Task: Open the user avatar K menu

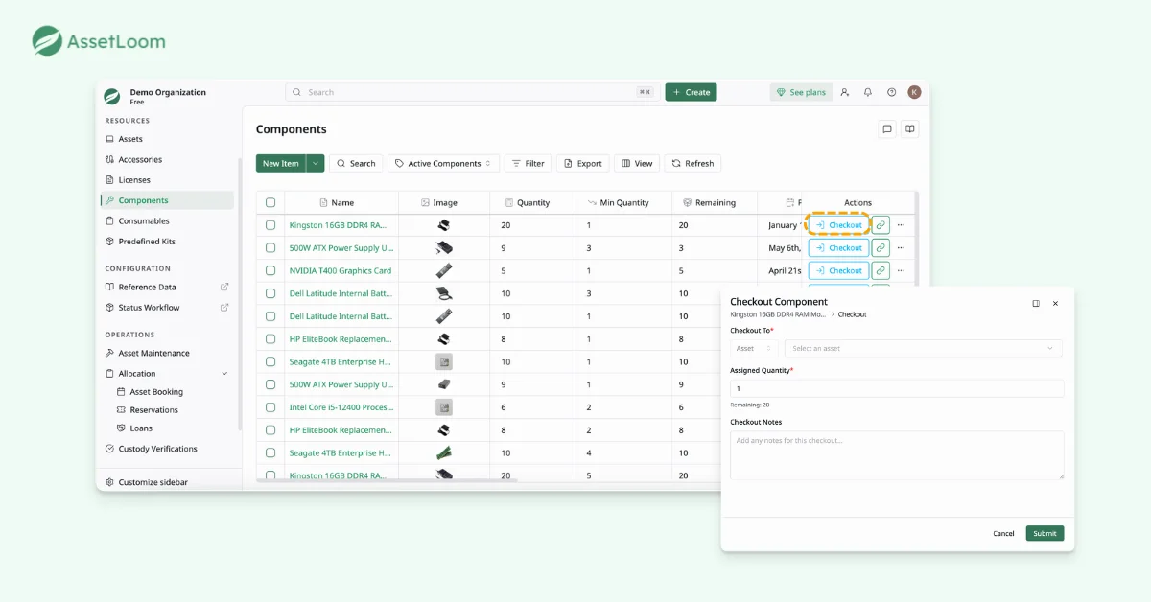Action: (914, 92)
